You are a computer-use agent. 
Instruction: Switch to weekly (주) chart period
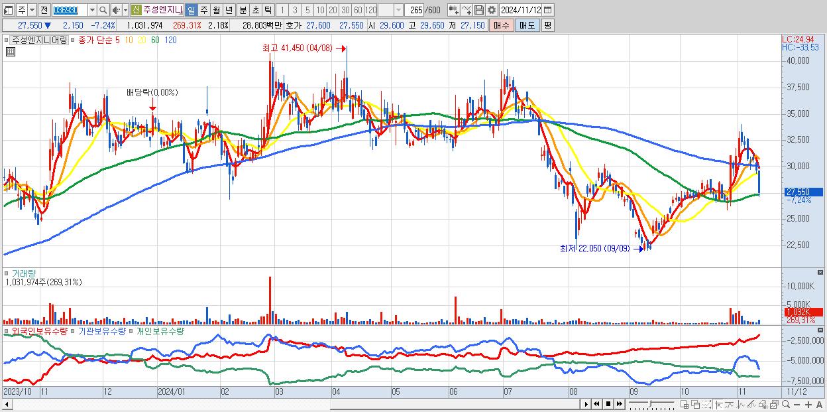click(x=203, y=10)
